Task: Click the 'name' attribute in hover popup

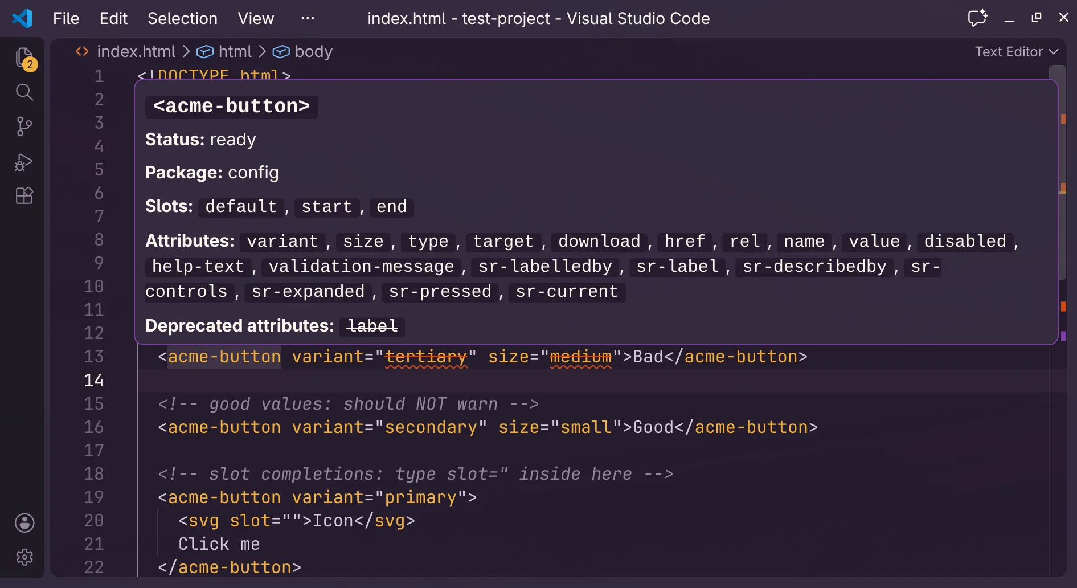Action: (805, 242)
